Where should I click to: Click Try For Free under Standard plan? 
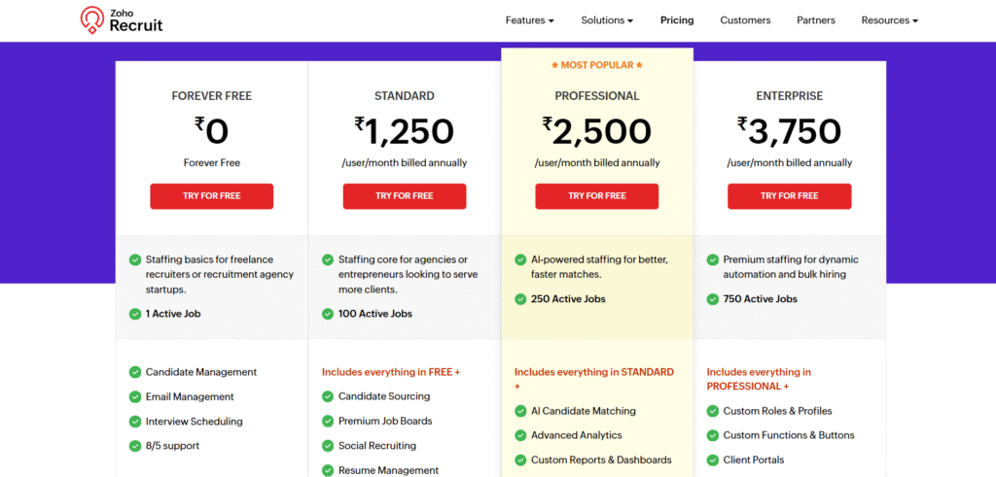coord(405,196)
